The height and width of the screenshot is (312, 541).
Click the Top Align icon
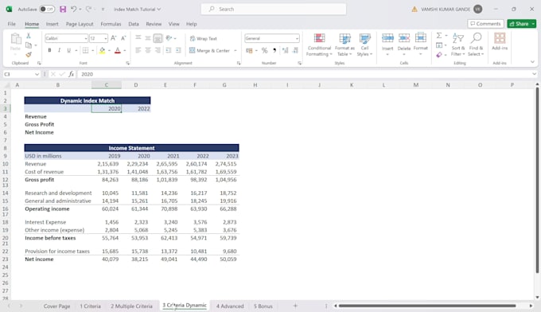[138, 38]
